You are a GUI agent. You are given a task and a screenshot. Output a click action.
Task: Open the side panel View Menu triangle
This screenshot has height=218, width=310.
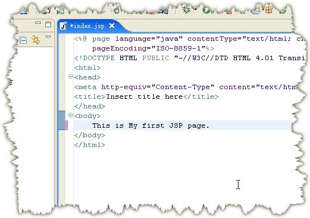[x=48, y=37]
